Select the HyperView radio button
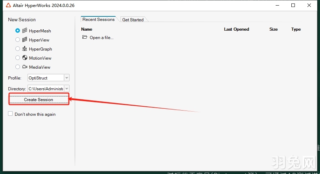This screenshot has width=320, height=174. (x=17, y=40)
